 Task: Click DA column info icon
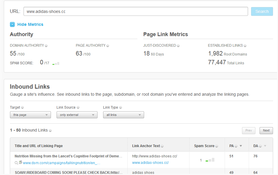(x=260, y=146)
